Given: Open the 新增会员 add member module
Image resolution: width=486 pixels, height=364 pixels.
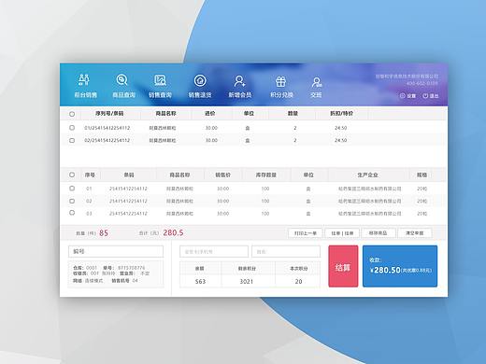Looking at the screenshot, I should coord(240,86).
